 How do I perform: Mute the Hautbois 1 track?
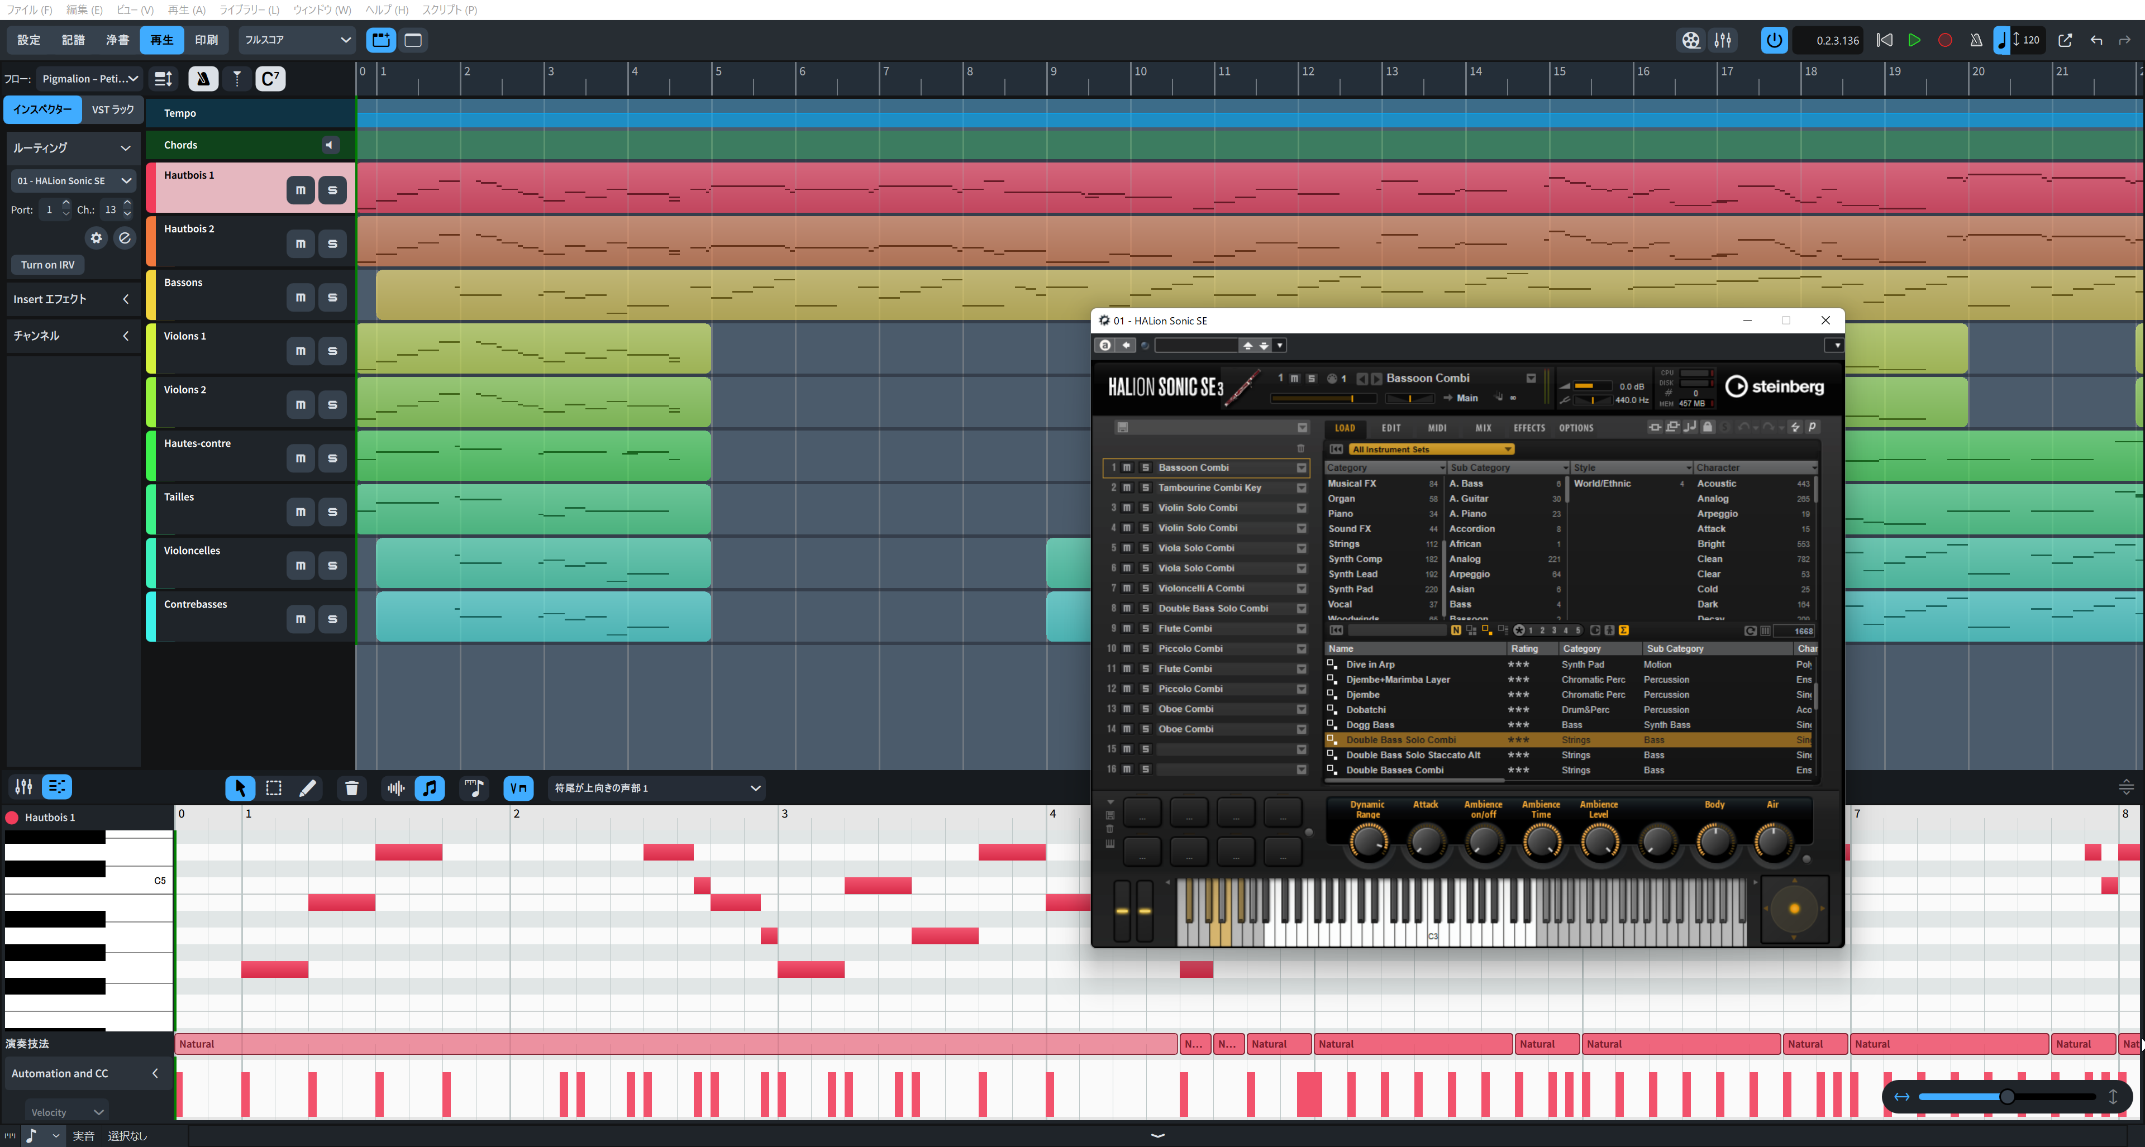click(301, 190)
